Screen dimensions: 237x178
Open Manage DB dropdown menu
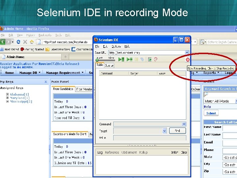coord(30,73)
